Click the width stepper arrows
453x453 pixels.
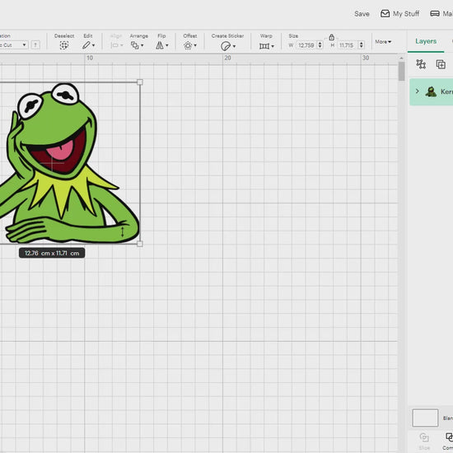pos(320,45)
